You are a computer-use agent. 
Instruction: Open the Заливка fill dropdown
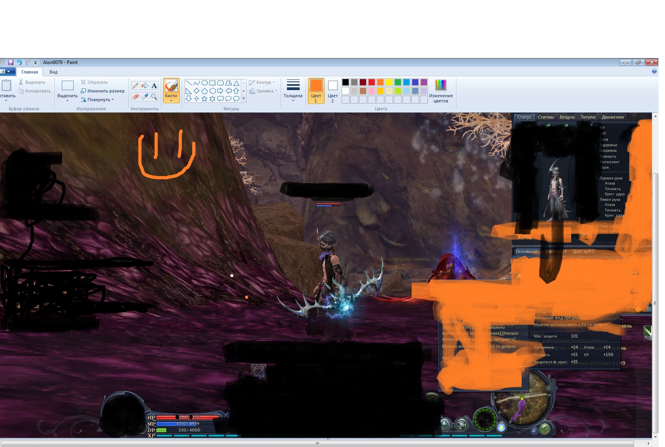click(x=263, y=91)
